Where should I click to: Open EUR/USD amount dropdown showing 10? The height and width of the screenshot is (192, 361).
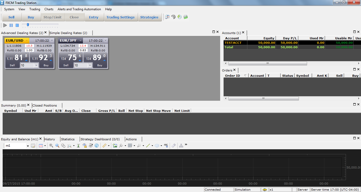pos(36,65)
